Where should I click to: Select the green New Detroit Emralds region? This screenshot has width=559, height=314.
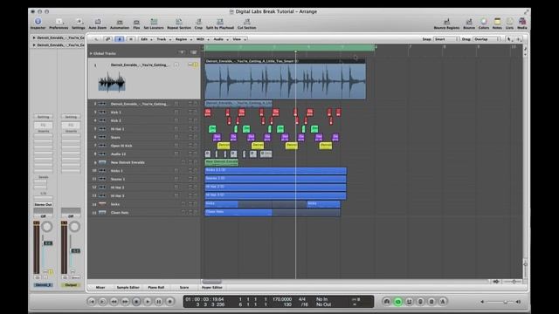tap(221, 162)
